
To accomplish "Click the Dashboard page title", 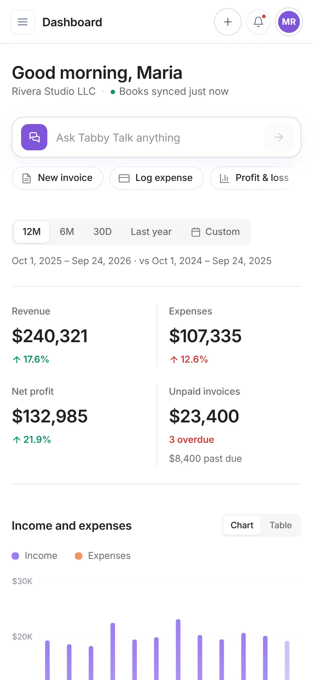I will pyautogui.click(x=72, y=22).
